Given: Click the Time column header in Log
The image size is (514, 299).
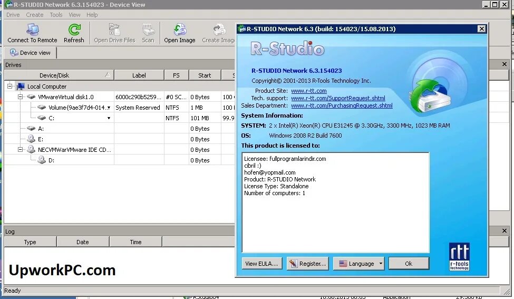Looking at the screenshot, I should pos(135,242).
